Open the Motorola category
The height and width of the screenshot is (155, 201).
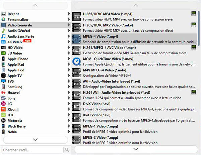(x=36, y=121)
